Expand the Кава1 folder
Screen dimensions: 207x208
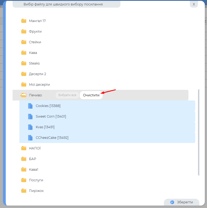point(34,170)
